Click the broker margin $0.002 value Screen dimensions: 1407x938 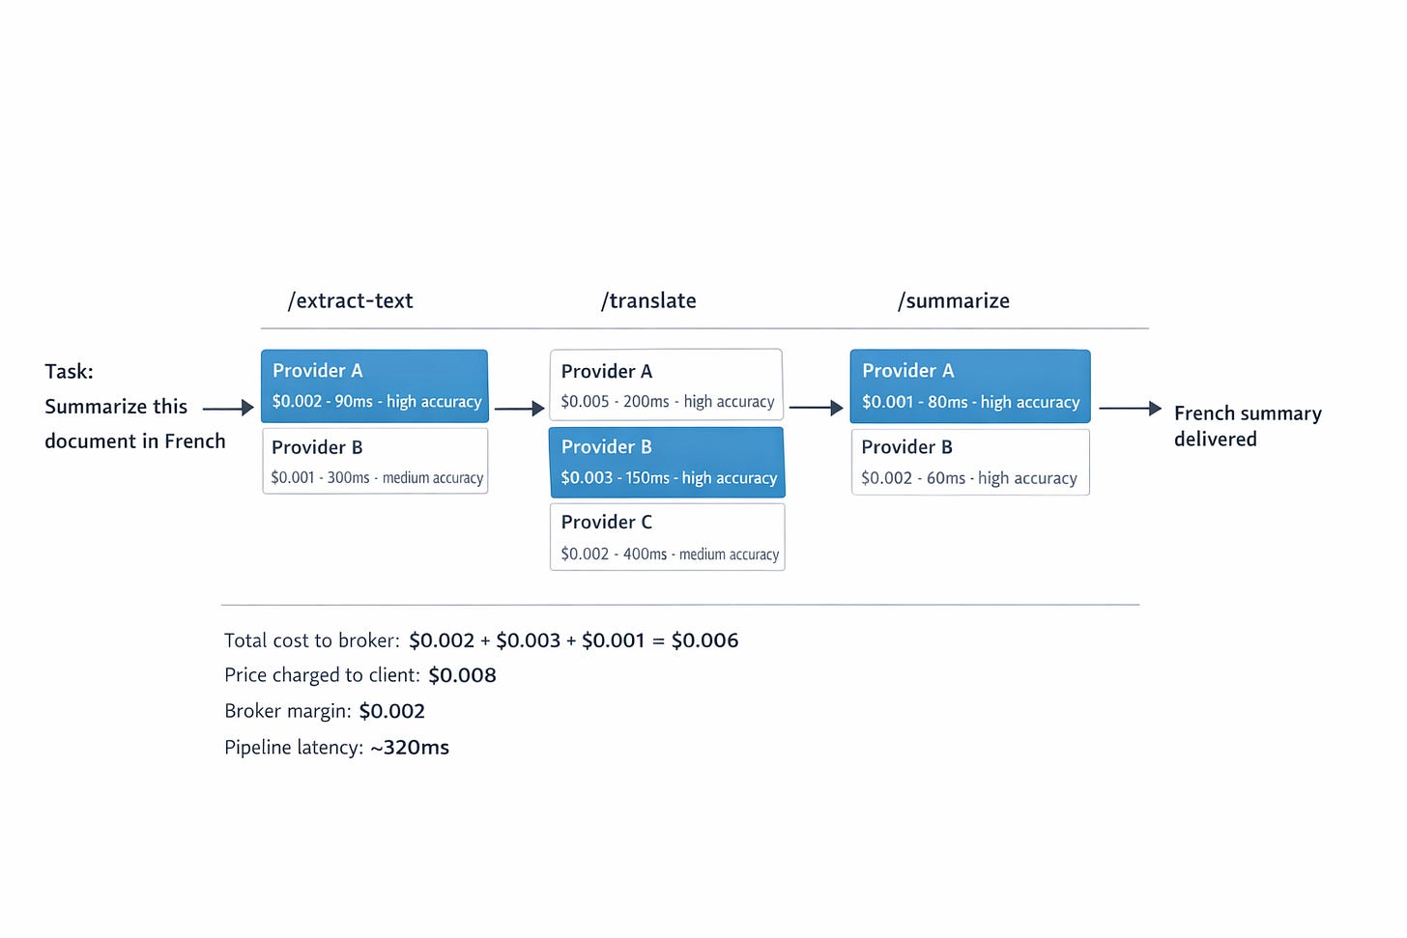click(391, 711)
